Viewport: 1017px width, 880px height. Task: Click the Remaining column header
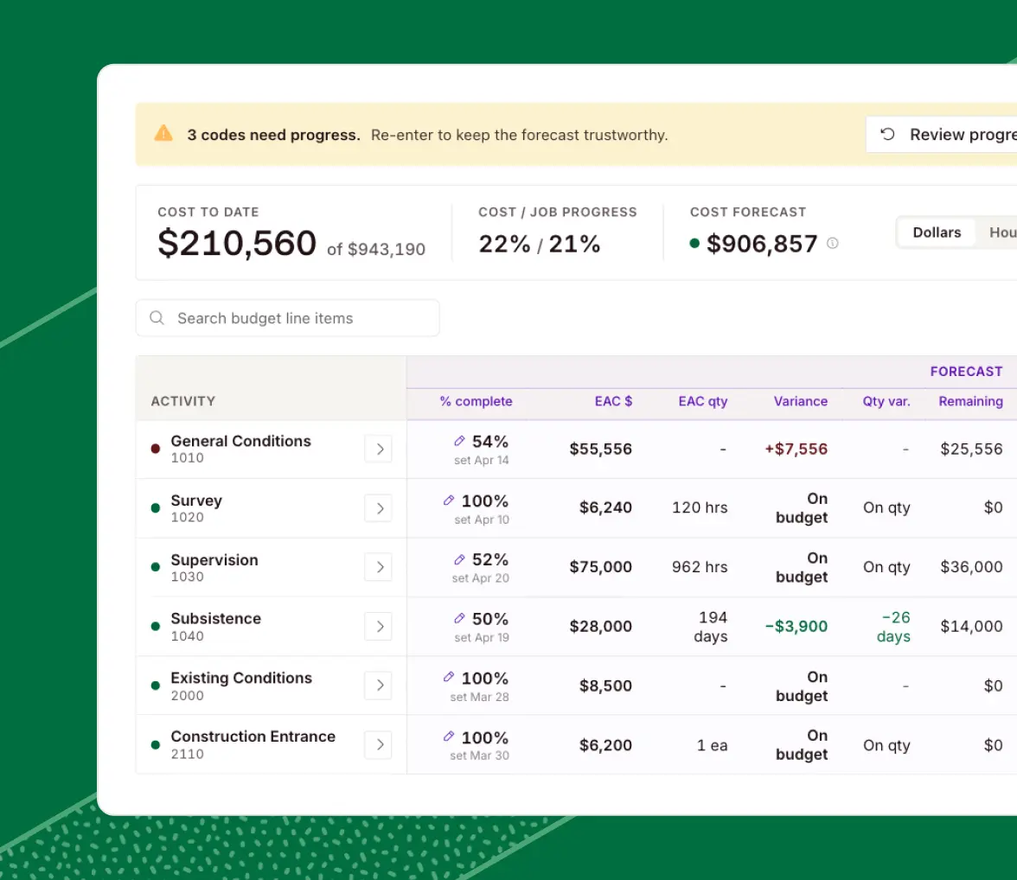970,401
